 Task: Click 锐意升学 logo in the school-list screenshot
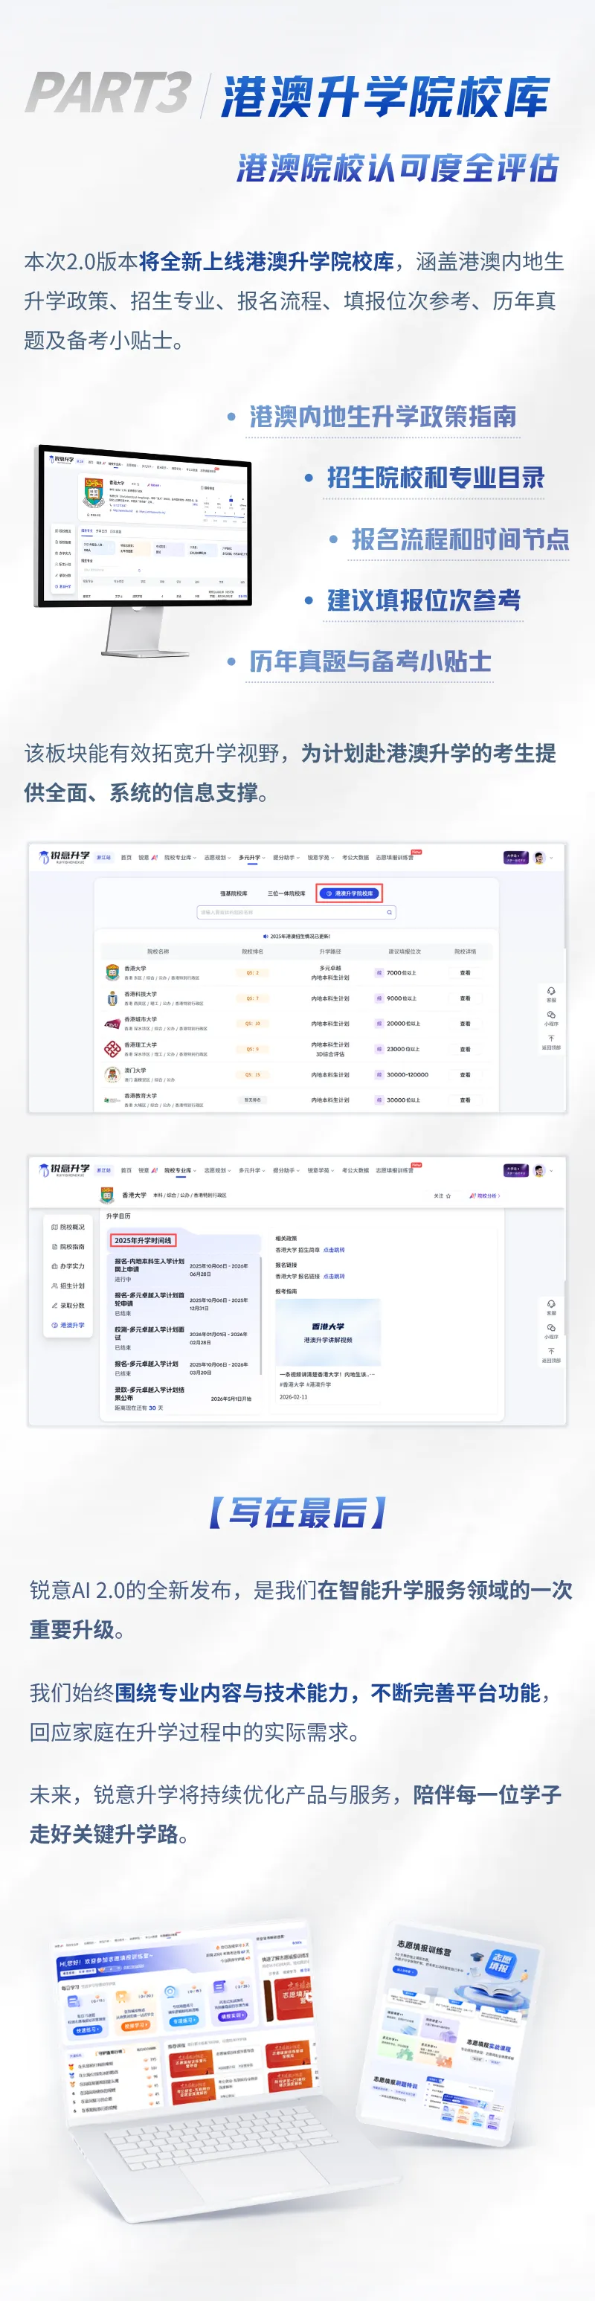(x=64, y=856)
